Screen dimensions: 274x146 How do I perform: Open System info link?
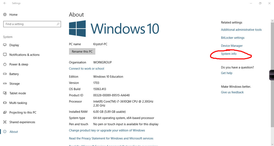point(229,54)
